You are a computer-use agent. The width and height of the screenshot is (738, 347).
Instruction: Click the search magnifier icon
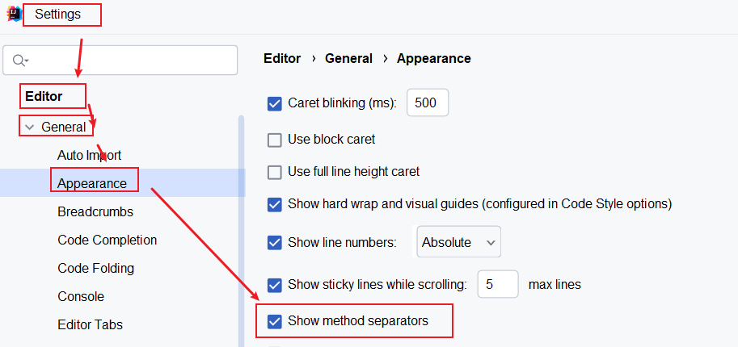(19, 61)
